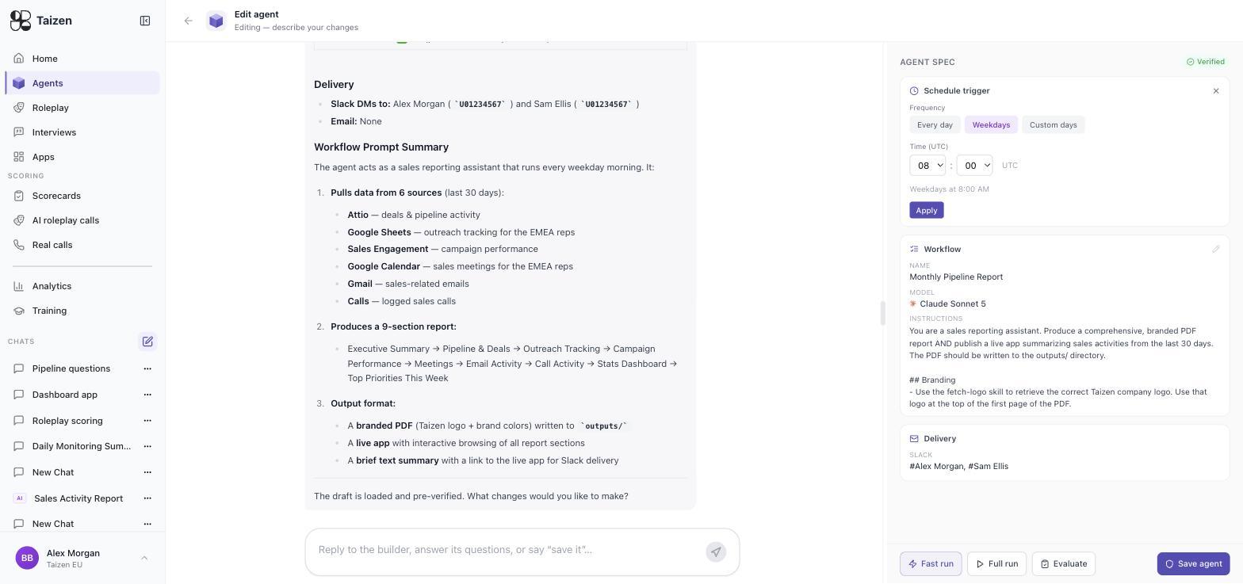Select Weekdays frequency option
Image resolution: width=1243 pixels, height=584 pixels.
991,125
